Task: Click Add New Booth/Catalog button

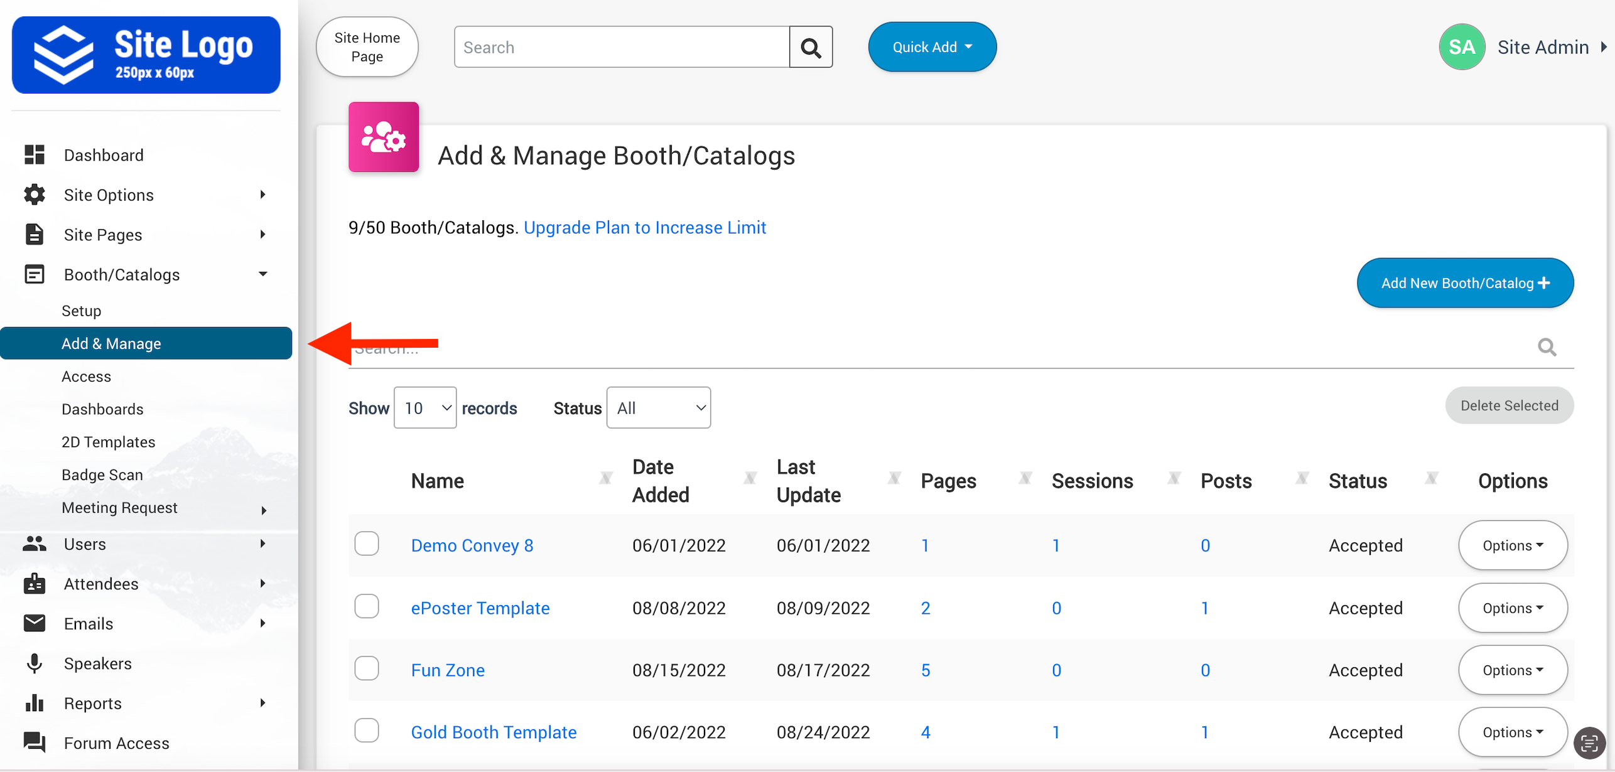Action: pos(1465,283)
